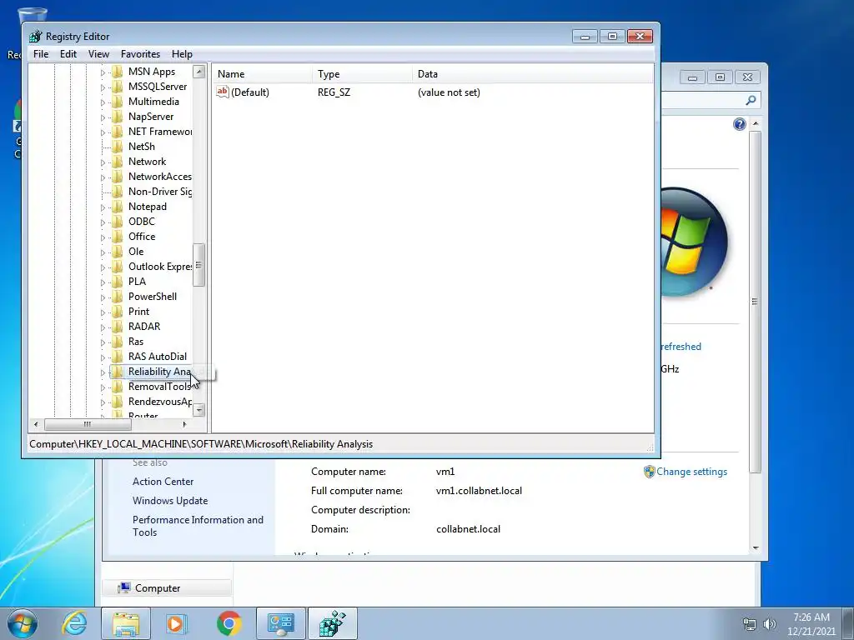Viewport: 854px width, 640px height.
Task: Click the tree pane scroll-down arrow
Action: (x=198, y=410)
